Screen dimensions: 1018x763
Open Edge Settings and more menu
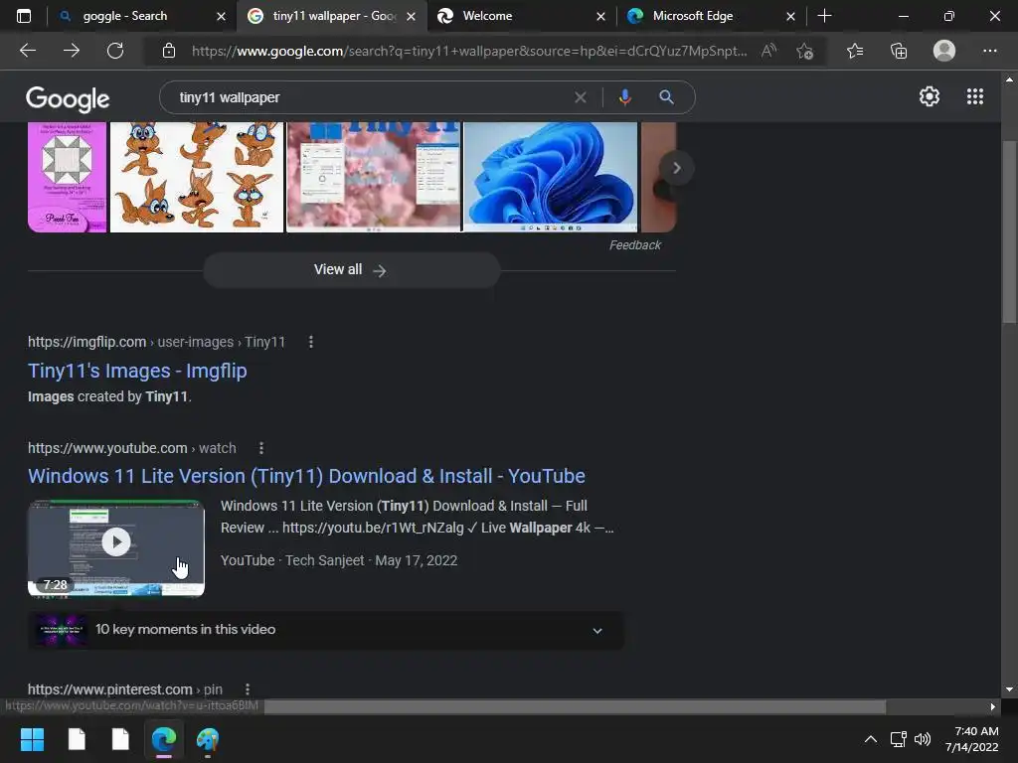989,51
